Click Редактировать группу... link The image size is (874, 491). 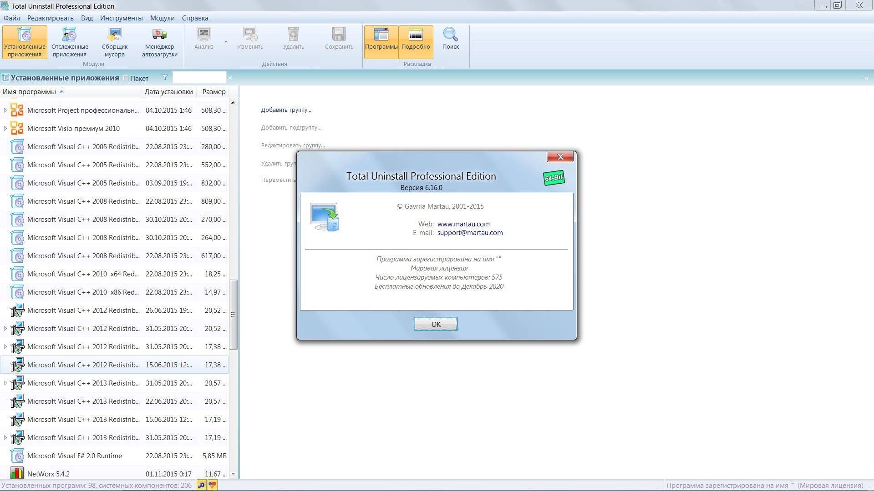[293, 145]
